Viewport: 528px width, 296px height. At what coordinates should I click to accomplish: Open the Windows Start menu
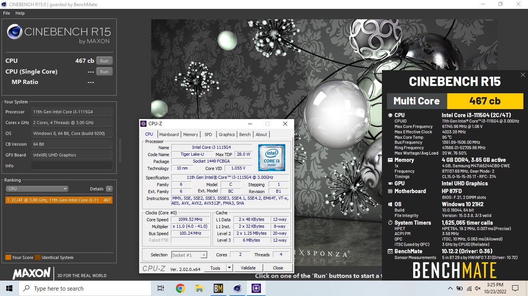9,288
